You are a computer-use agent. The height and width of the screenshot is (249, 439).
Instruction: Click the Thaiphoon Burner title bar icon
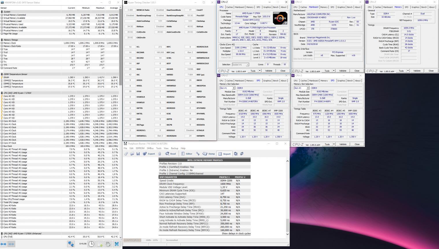click(x=125, y=143)
